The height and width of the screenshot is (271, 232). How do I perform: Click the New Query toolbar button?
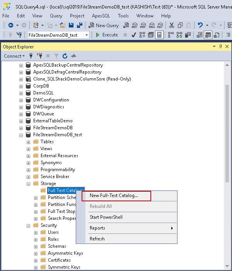(104, 25)
